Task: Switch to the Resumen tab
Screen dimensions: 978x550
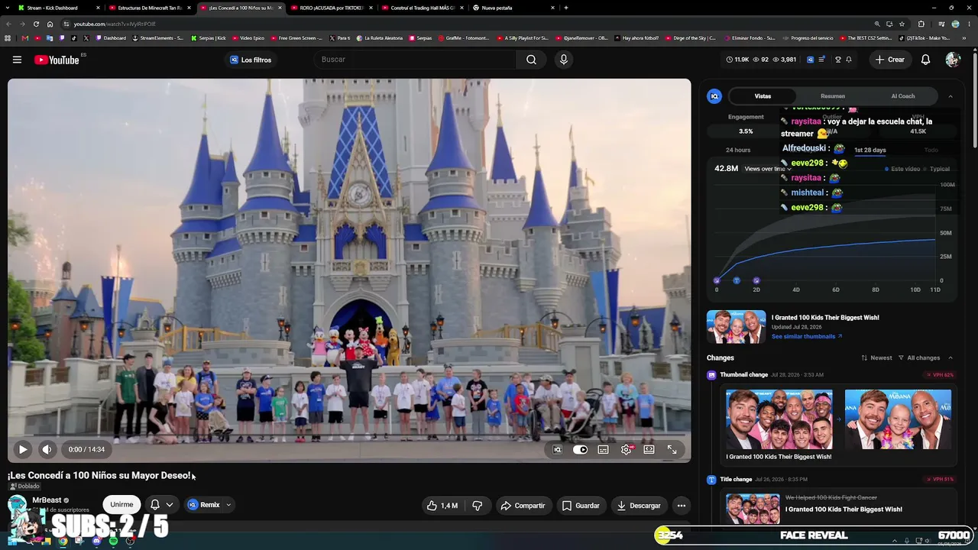Action: click(x=833, y=96)
